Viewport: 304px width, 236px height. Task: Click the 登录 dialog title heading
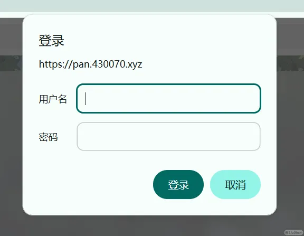[x=51, y=41]
